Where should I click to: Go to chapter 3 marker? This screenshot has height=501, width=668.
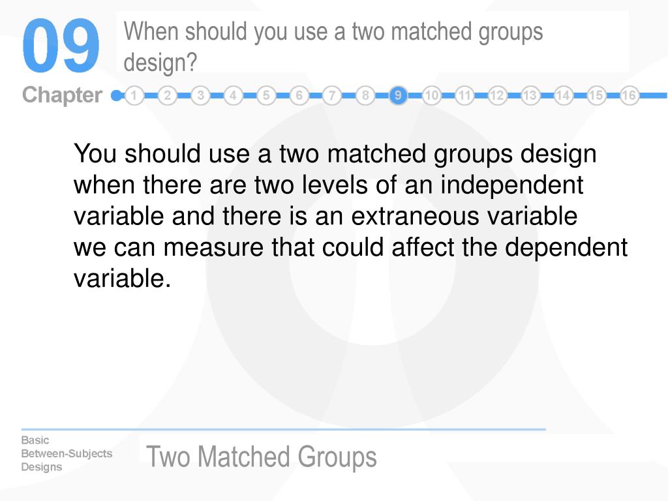pos(200,95)
